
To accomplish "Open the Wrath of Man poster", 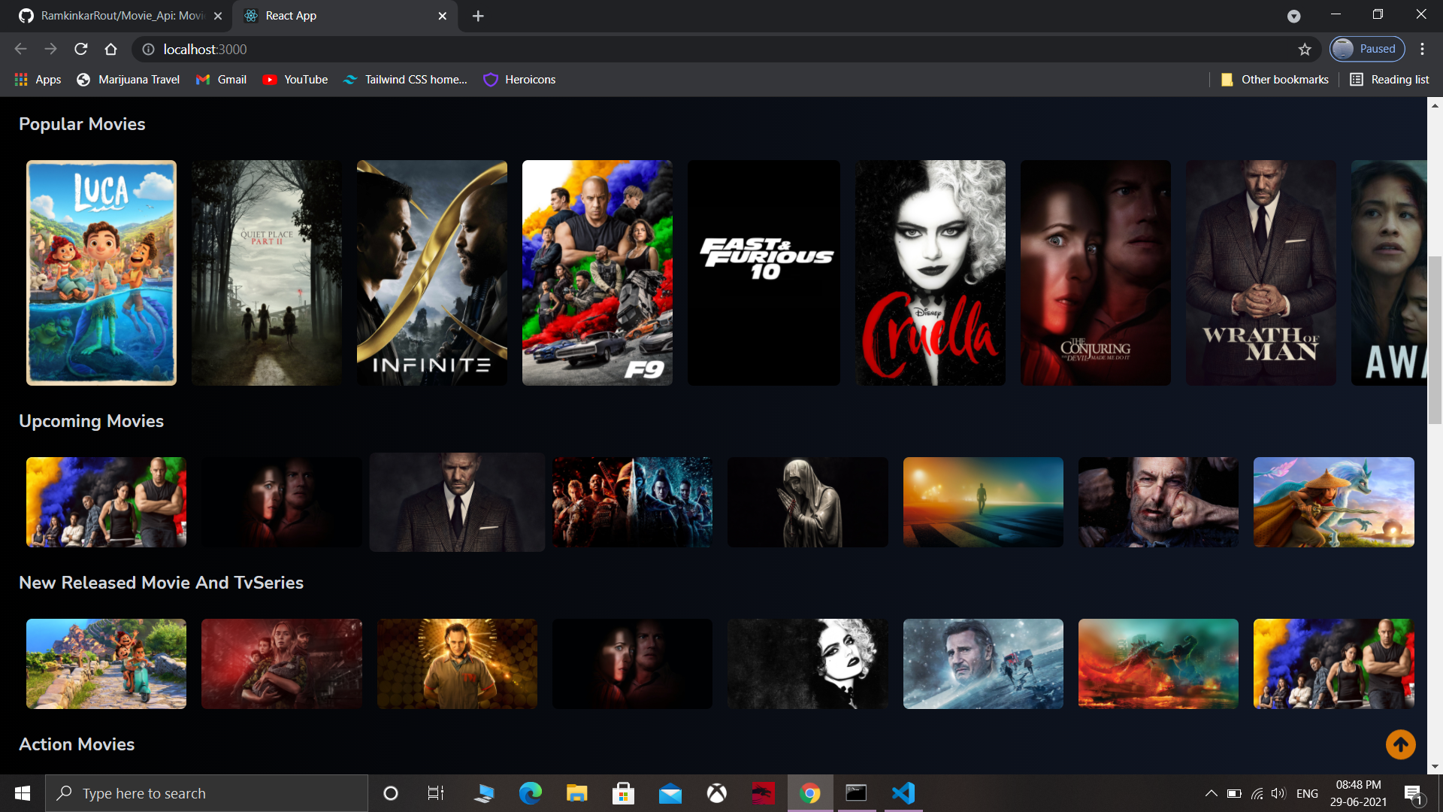I will click(x=1261, y=273).
